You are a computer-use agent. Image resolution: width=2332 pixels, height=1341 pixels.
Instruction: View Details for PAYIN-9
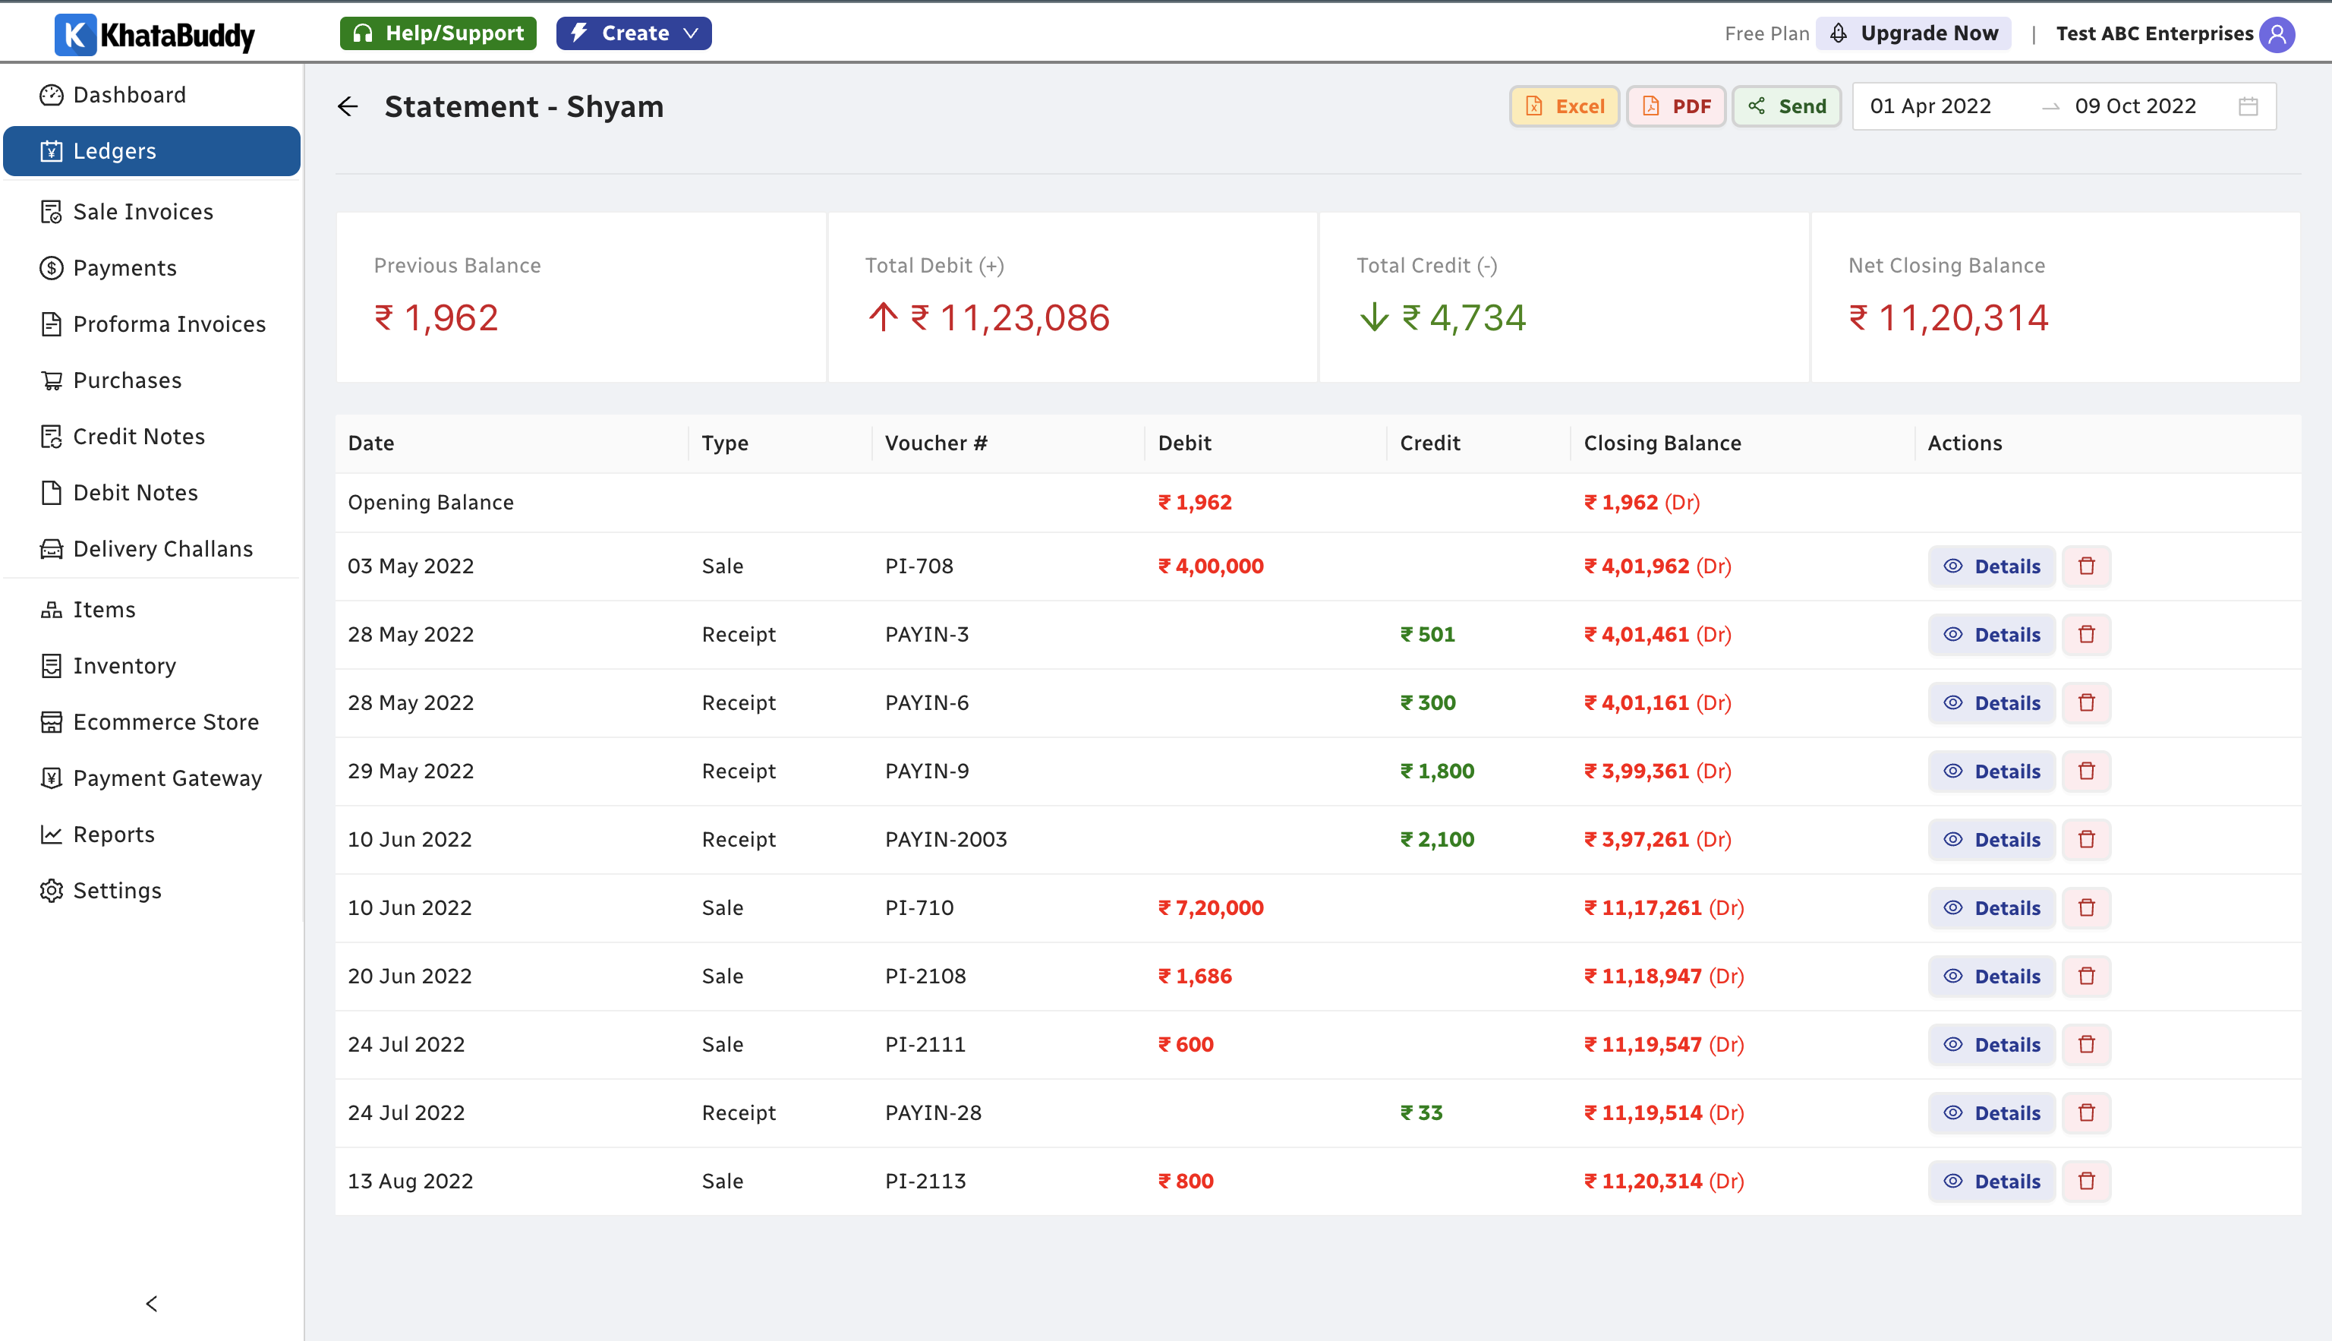coord(1991,771)
